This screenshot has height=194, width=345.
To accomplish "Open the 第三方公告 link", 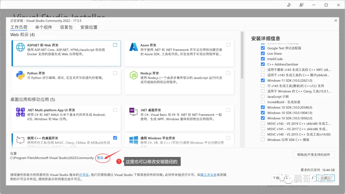I will (x=208, y=175).
